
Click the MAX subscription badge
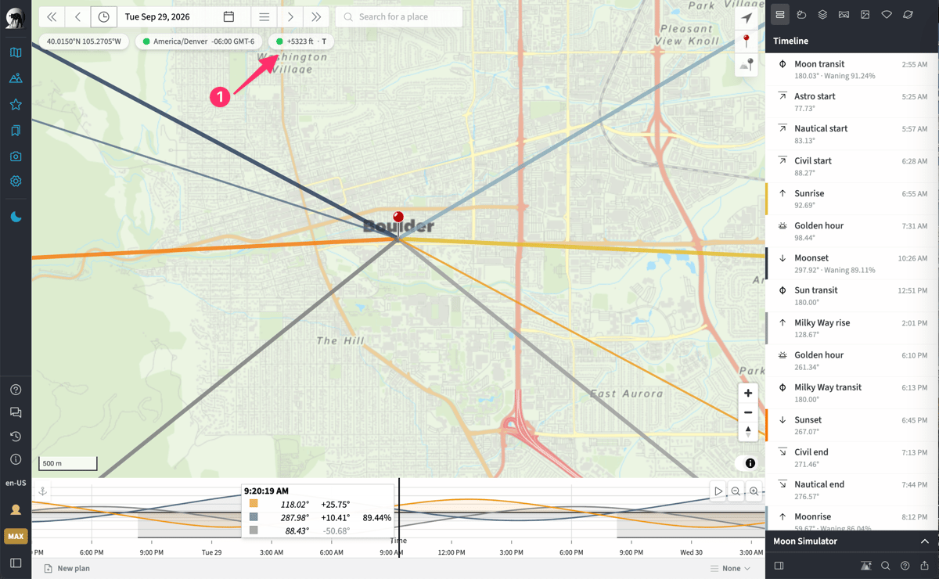pyautogui.click(x=16, y=537)
